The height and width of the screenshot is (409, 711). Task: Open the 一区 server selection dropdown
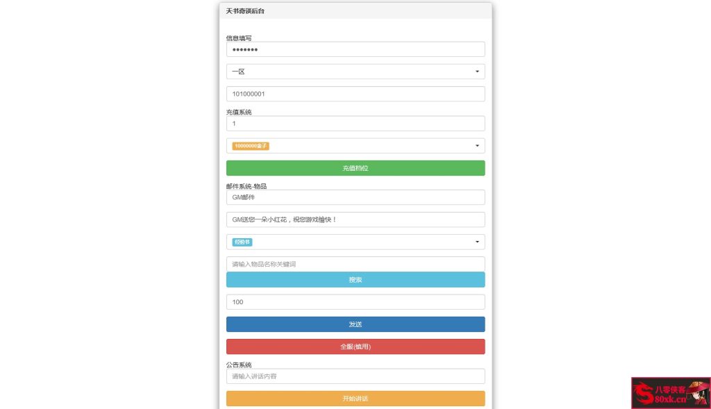pos(355,72)
